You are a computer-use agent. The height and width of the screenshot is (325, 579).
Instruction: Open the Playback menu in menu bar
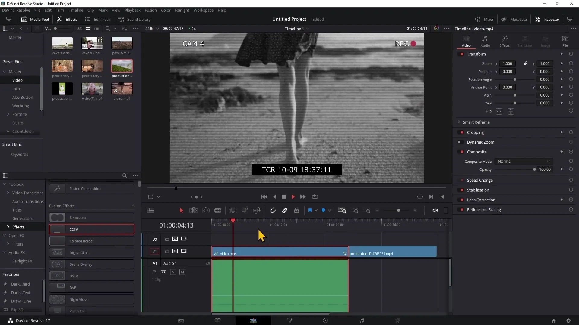(133, 10)
